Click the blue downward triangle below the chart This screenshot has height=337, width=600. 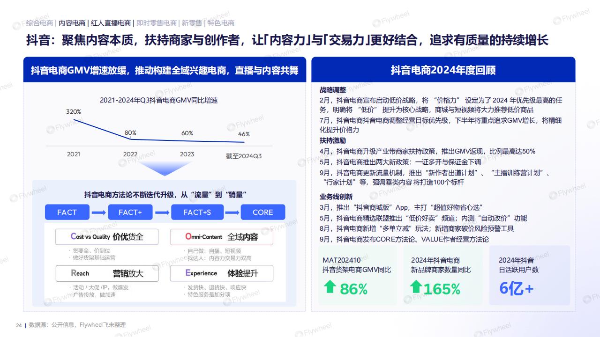[165, 168]
